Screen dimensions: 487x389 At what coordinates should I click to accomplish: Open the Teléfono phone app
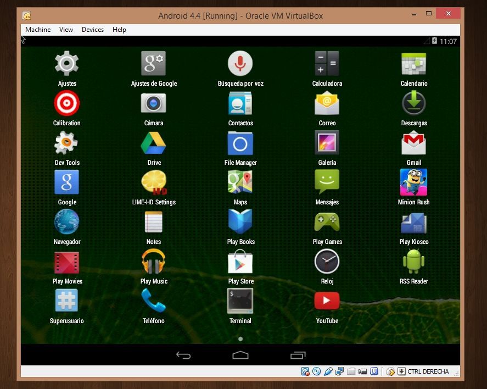pyautogui.click(x=153, y=300)
